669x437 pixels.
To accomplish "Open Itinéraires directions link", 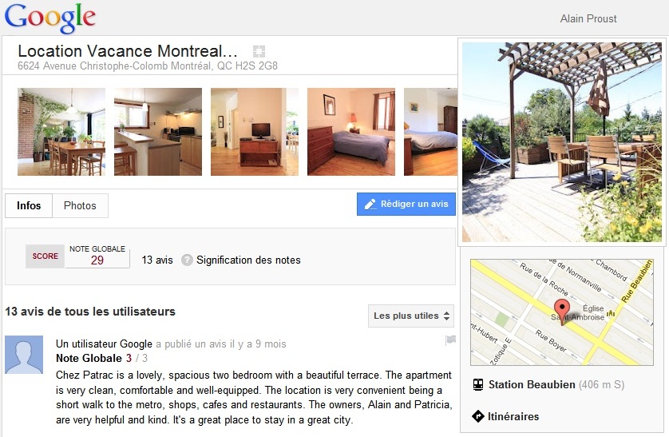I will point(513,416).
